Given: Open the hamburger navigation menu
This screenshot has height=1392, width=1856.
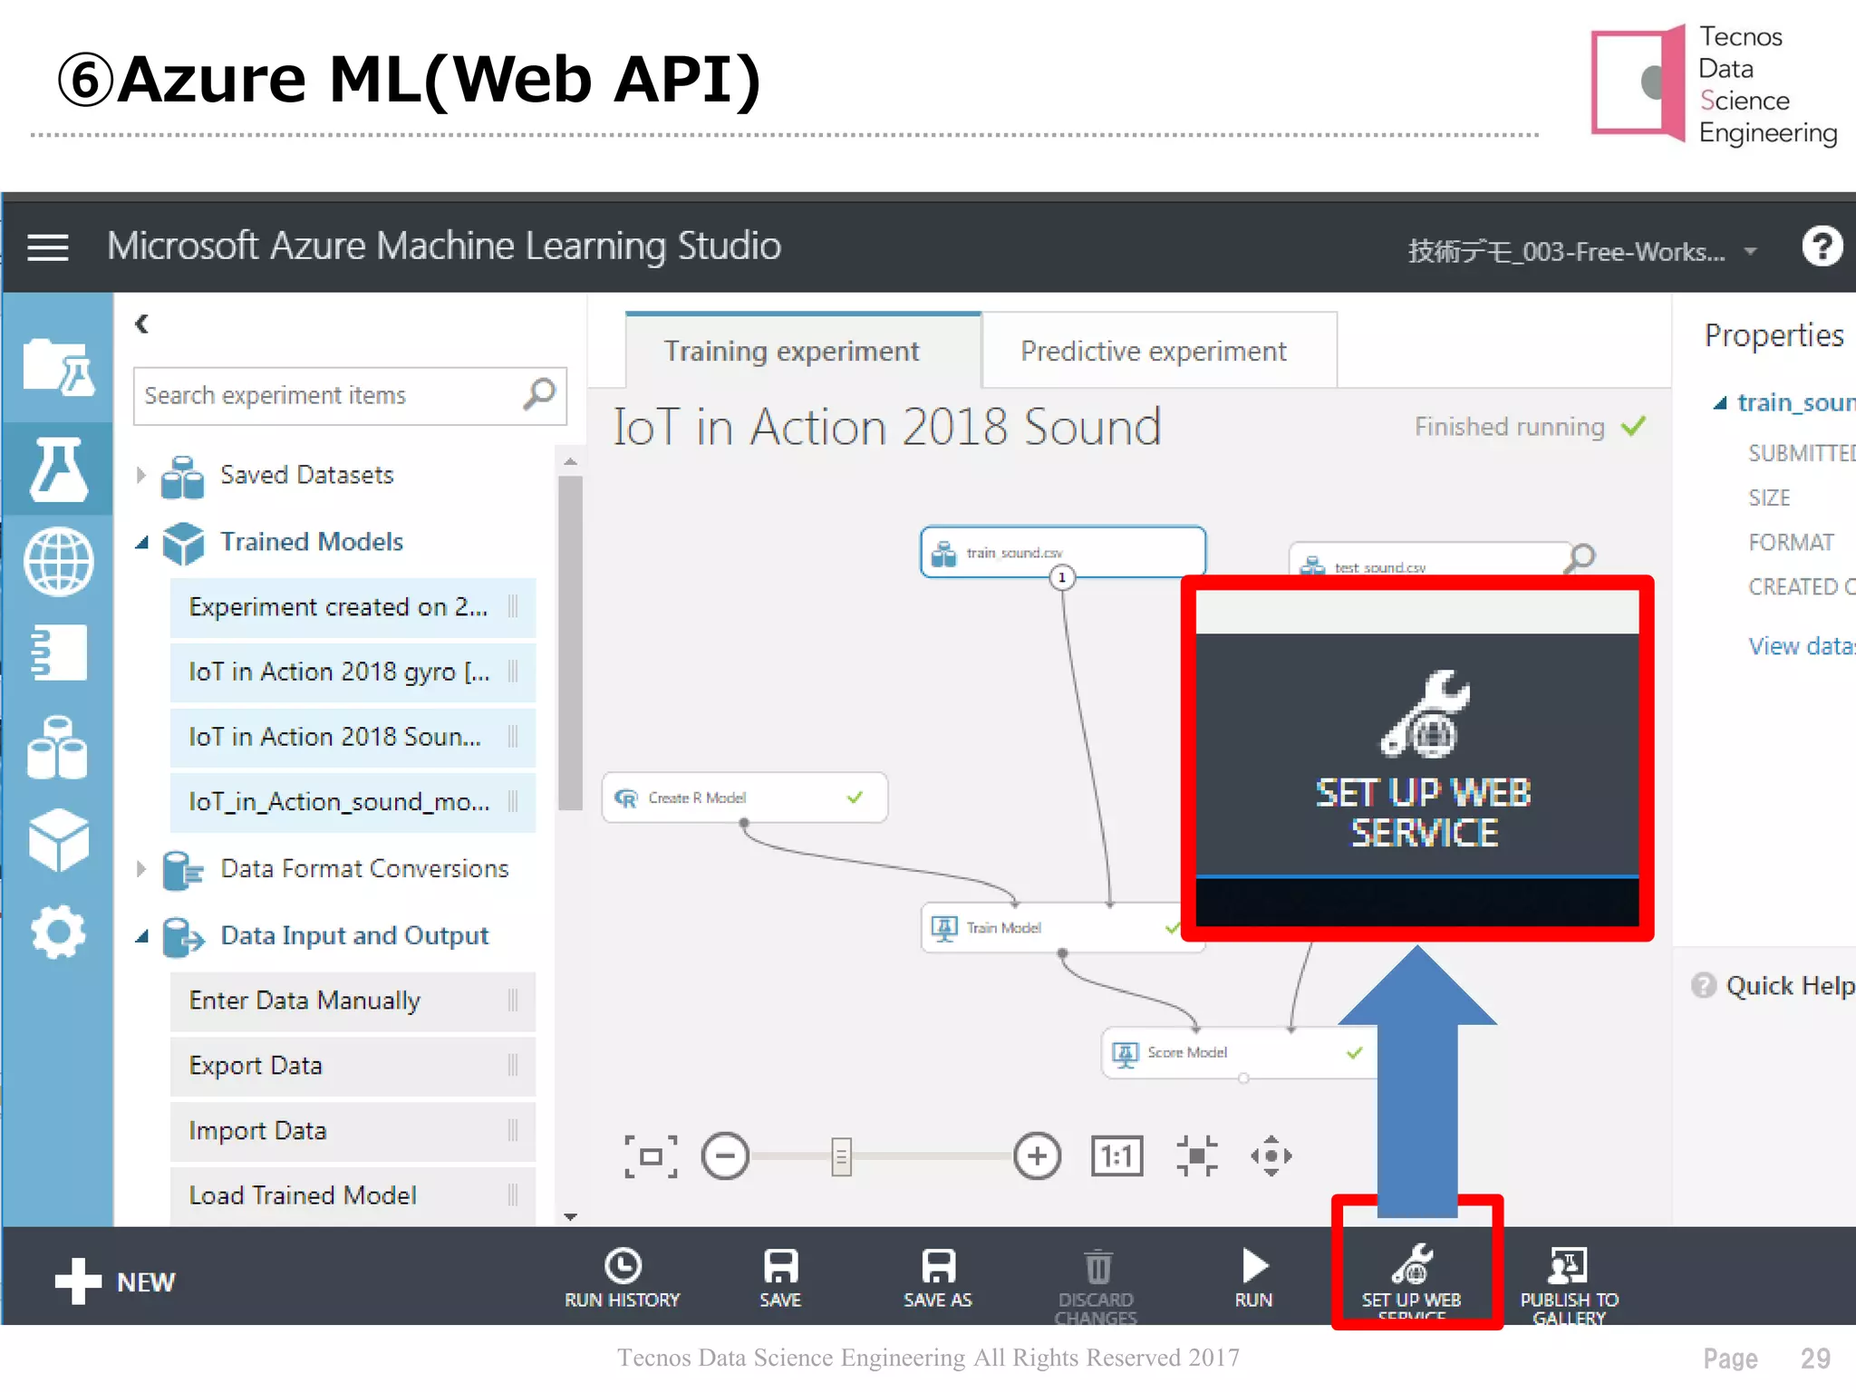Looking at the screenshot, I should [48, 246].
